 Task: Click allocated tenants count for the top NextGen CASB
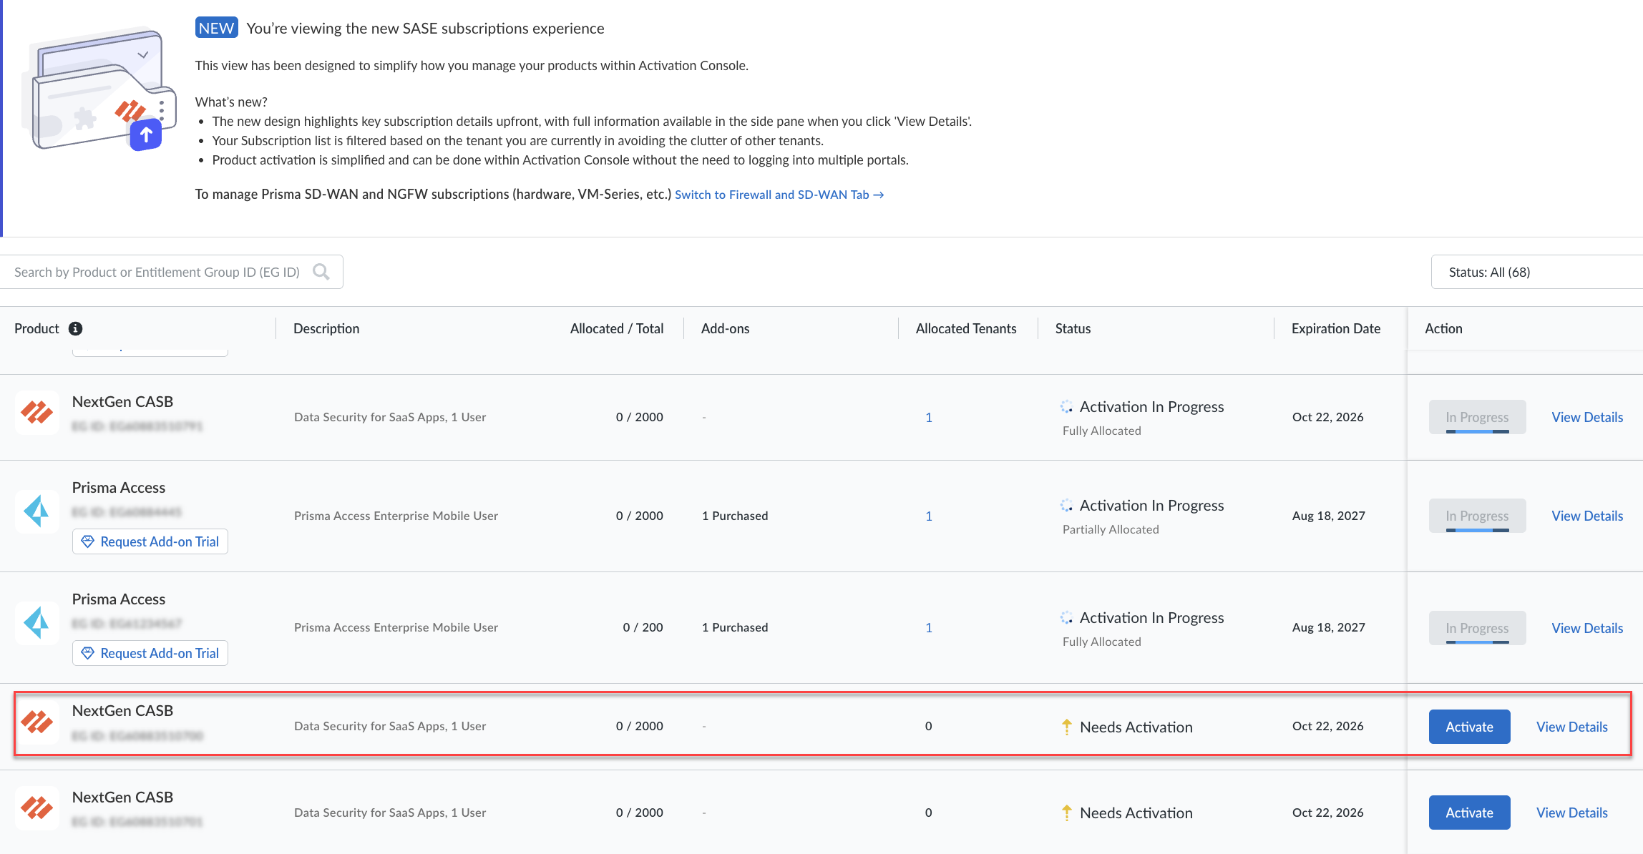928,417
